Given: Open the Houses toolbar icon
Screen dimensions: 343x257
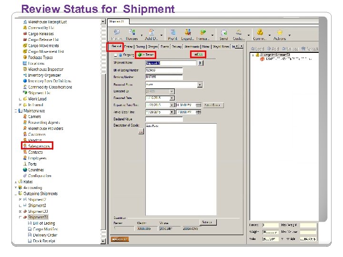Looking at the screenshot, I should point(132,34).
